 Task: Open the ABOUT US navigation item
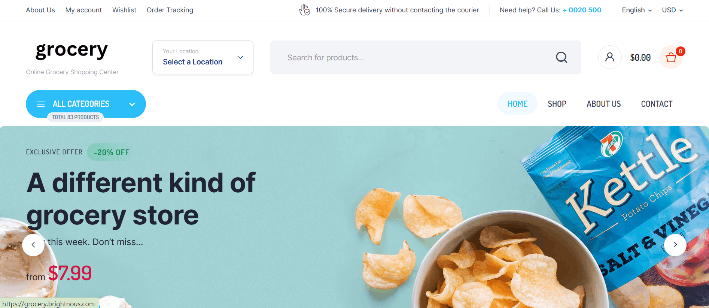(x=603, y=104)
